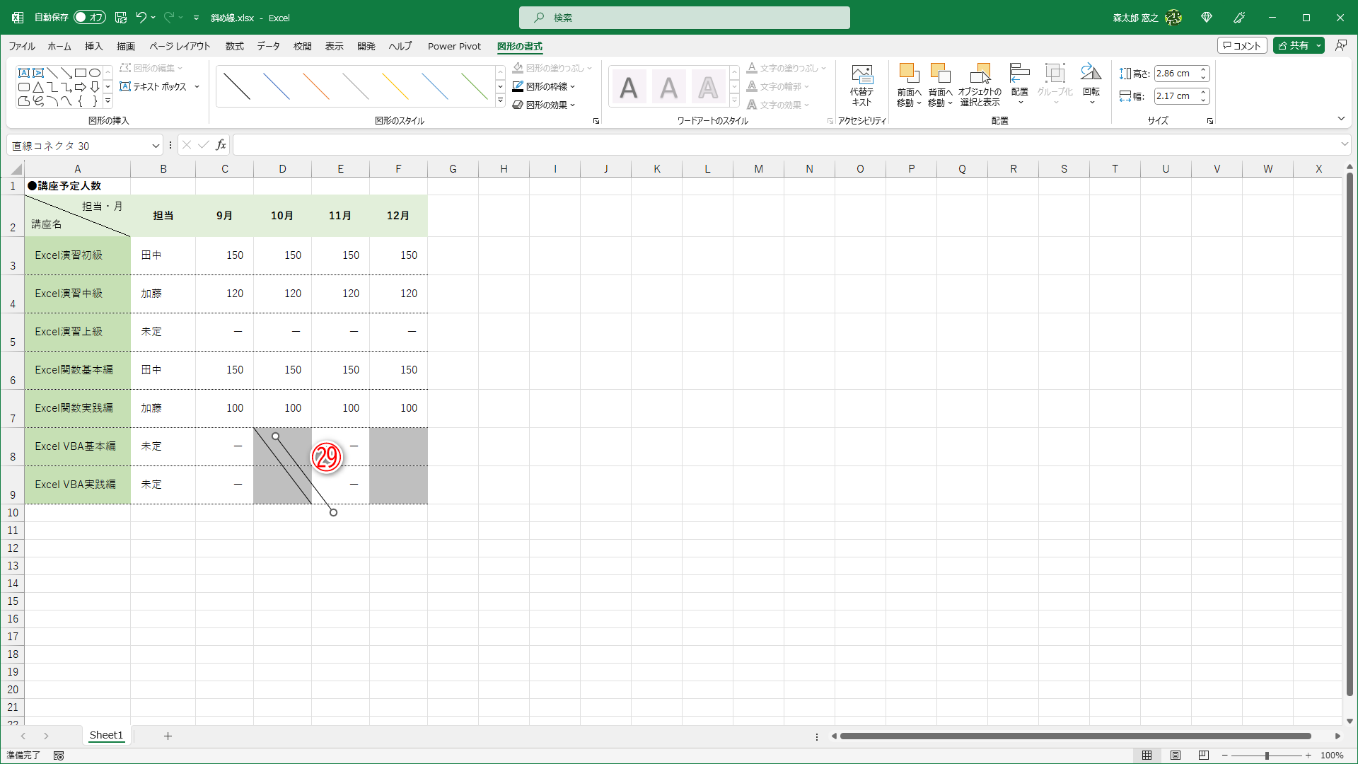Open the 挿入 (Insert) ribbon tab
This screenshot has height=764, width=1358.
pyautogui.click(x=93, y=46)
